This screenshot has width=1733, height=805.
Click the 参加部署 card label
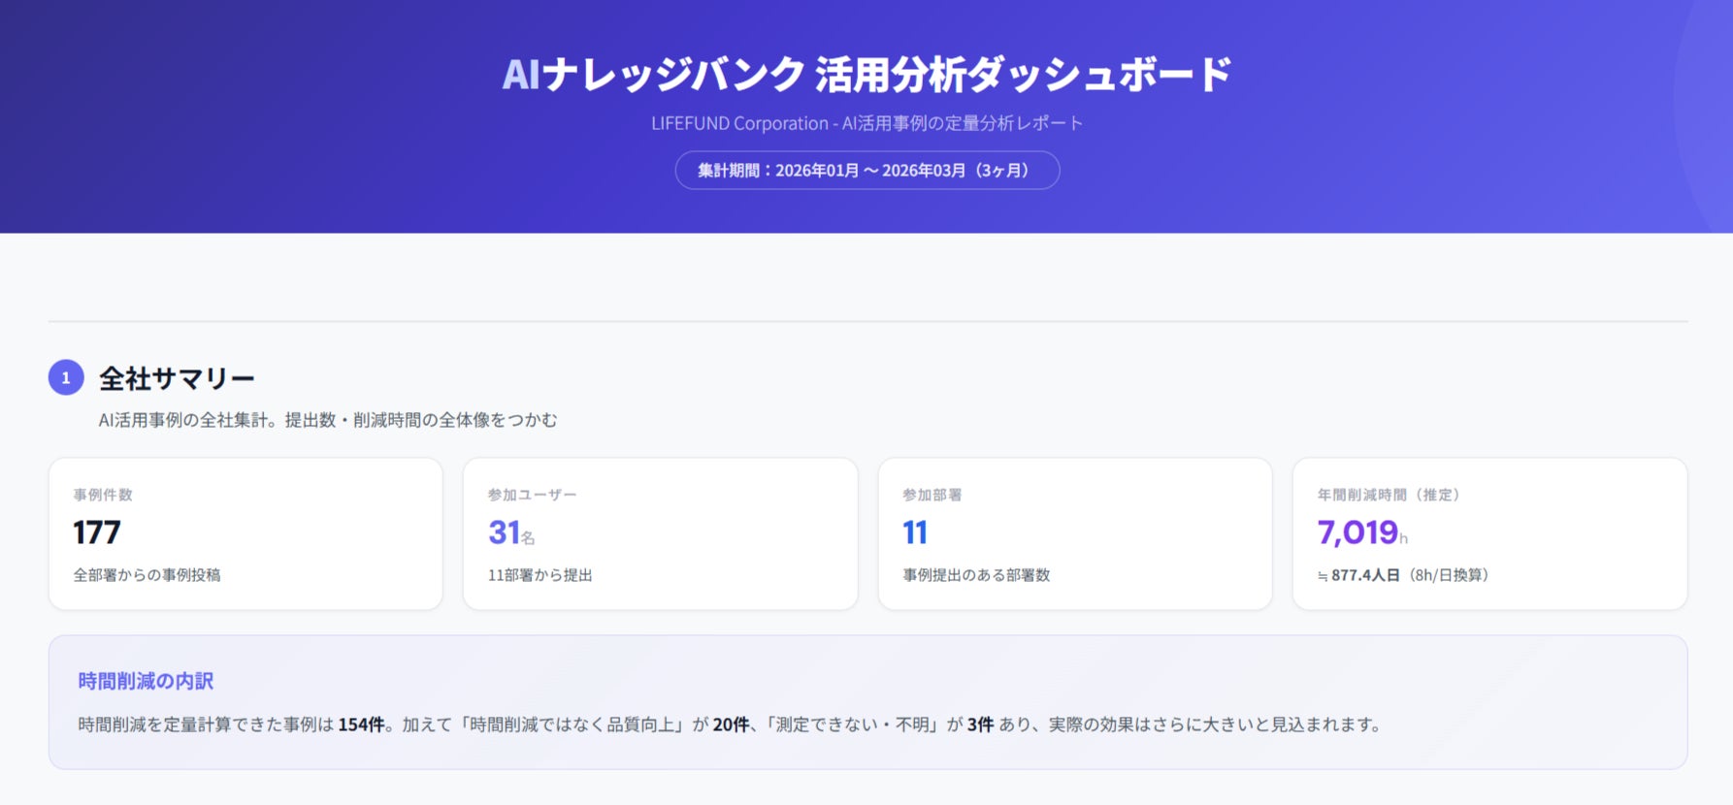(932, 495)
